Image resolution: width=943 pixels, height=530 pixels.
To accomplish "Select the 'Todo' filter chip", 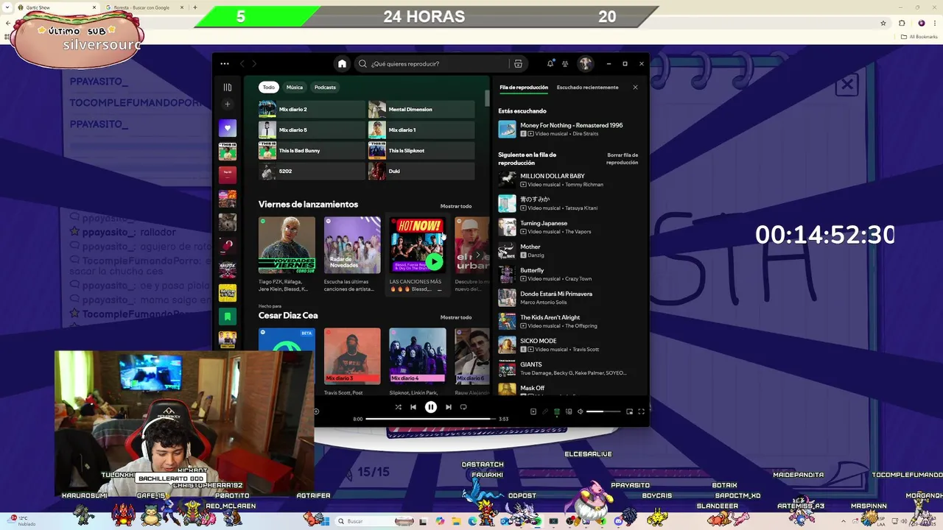I will tap(268, 87).
